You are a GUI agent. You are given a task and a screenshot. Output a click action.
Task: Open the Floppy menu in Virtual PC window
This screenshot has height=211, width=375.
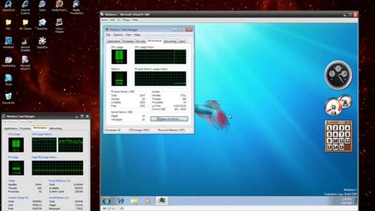click(x=127, y=20)
